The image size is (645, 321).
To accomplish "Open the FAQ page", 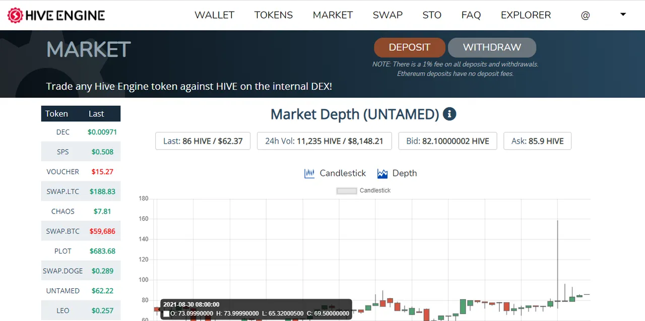I will [471, 15].
